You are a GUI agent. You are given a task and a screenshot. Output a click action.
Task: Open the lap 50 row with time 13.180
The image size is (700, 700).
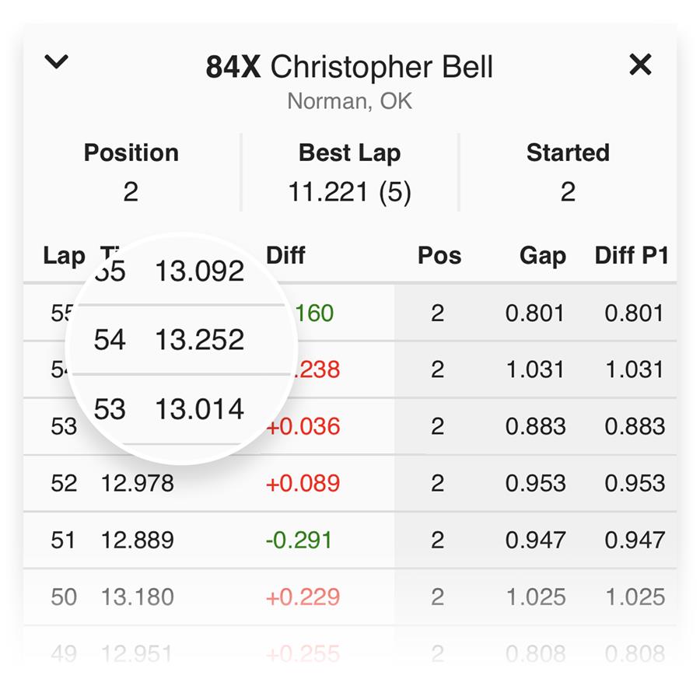click(350, 597)
